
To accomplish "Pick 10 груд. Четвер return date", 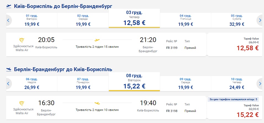I will click(237, 83).
